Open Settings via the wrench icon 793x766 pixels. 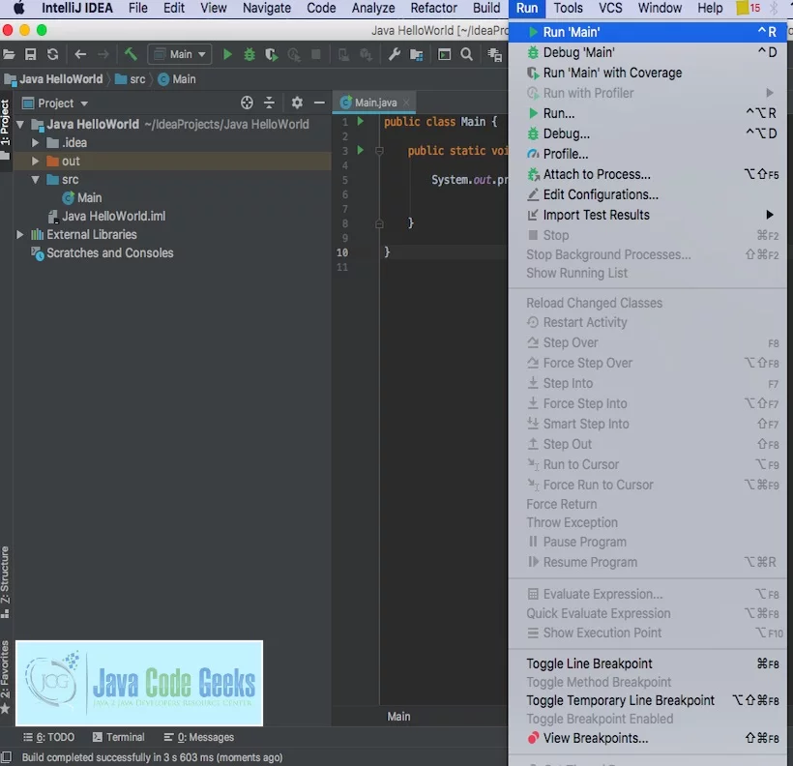tap(395, 54)
